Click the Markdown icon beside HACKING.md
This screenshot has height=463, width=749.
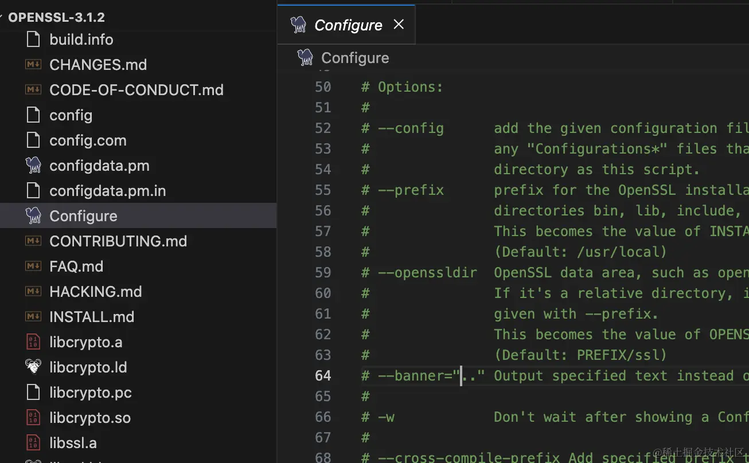click(34, 292)
